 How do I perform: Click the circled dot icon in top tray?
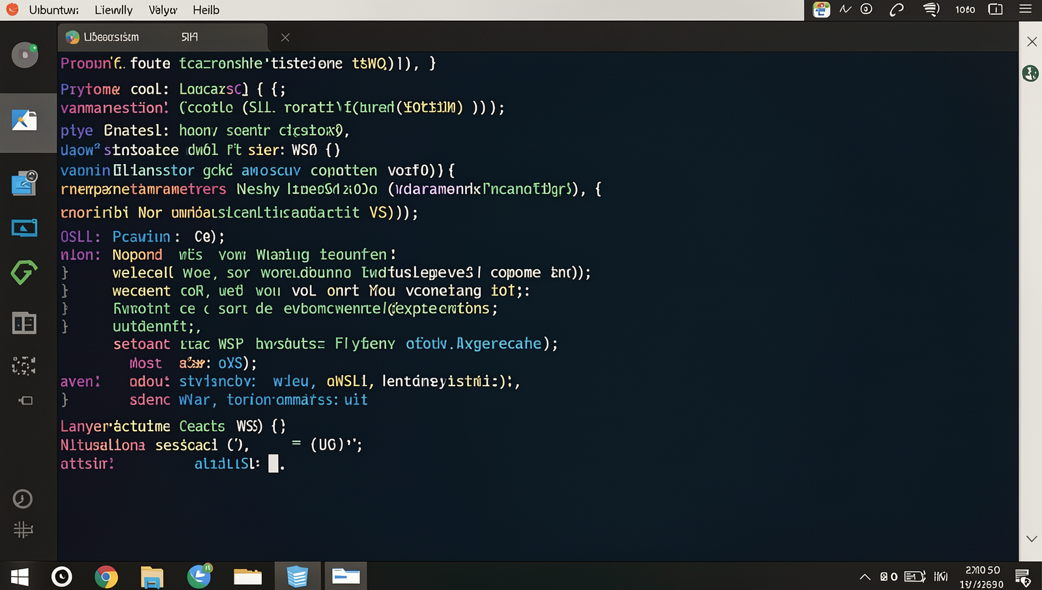tap(866, 9)
